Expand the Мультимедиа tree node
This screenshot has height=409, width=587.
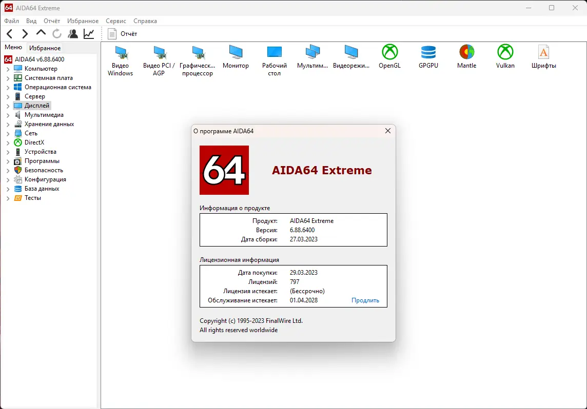point(8,115)
